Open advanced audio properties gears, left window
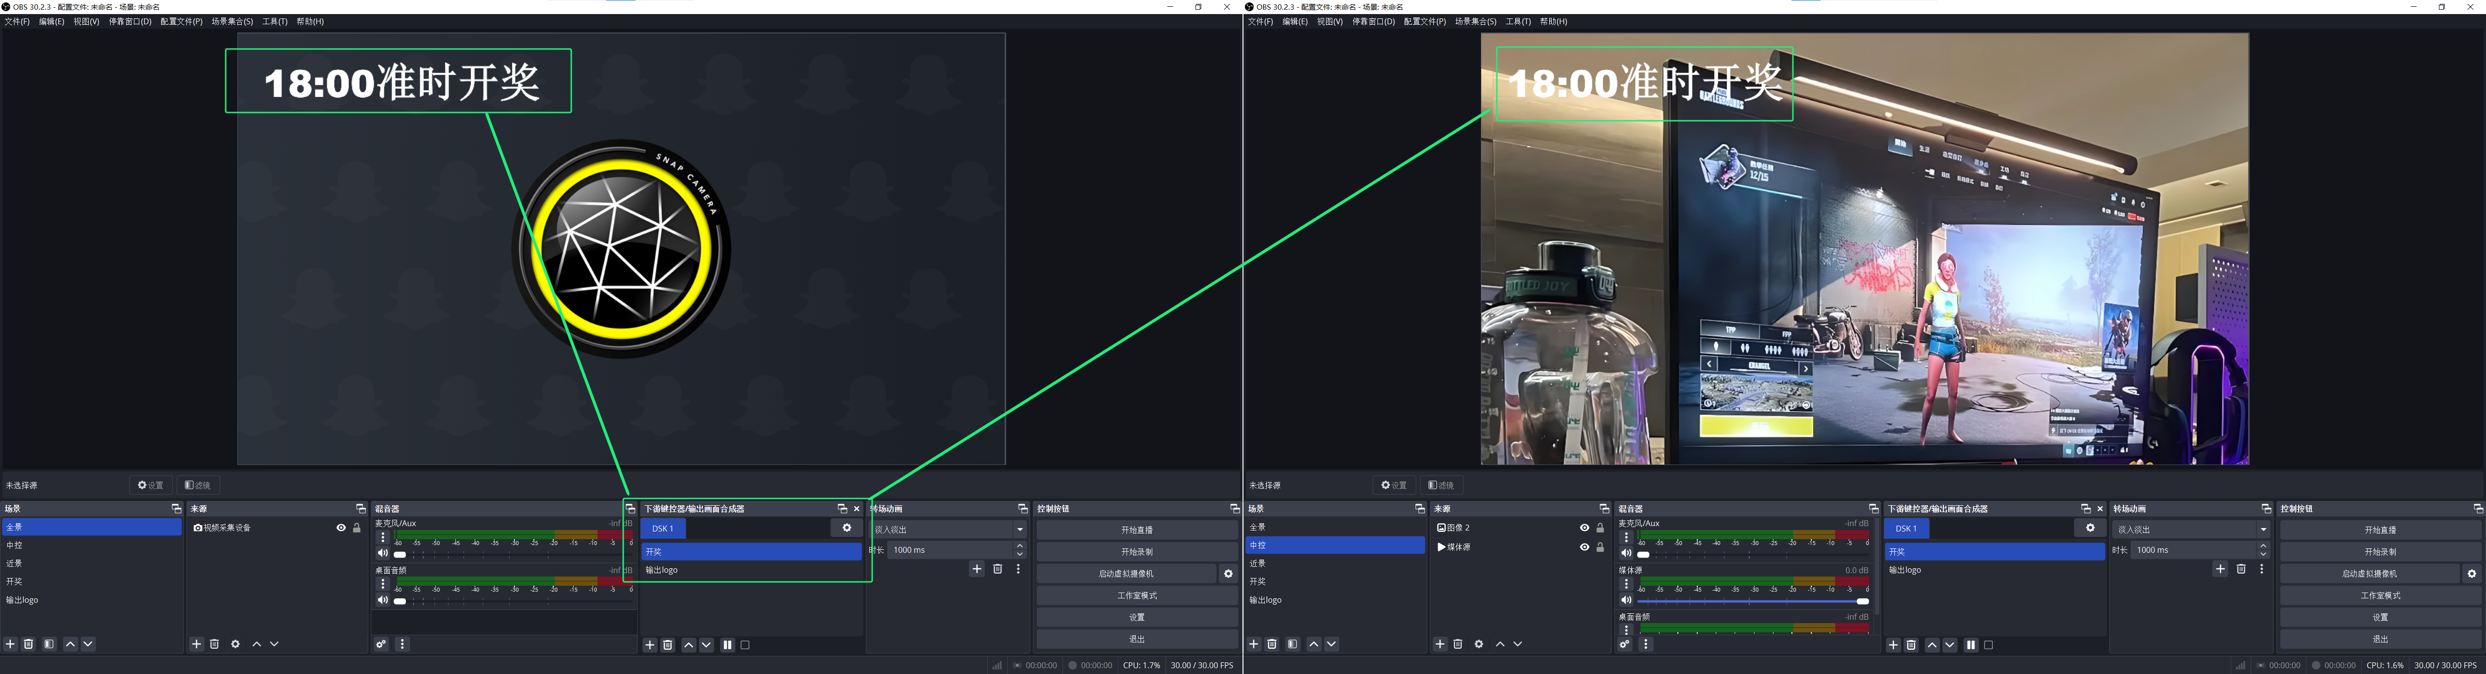This screenshot has width=2486, height=674. [x=381, y=644]
